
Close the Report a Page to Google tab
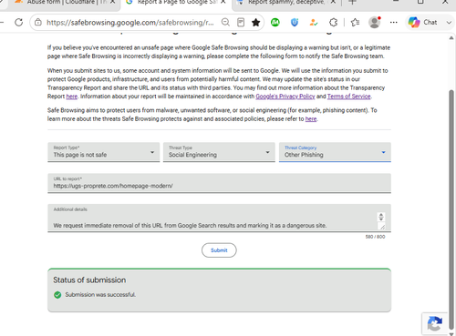(x=223, y=2)
